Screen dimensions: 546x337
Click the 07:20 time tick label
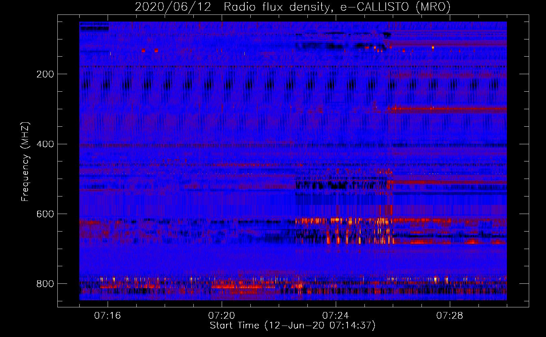[221, 316]
